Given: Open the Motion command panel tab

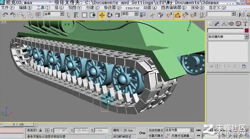Looking at the screenshot, I should [x=231, y=24].
